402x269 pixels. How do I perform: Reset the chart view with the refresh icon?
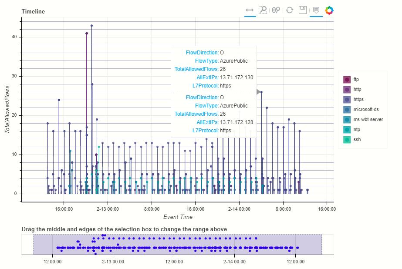click(x=290, y=10)
